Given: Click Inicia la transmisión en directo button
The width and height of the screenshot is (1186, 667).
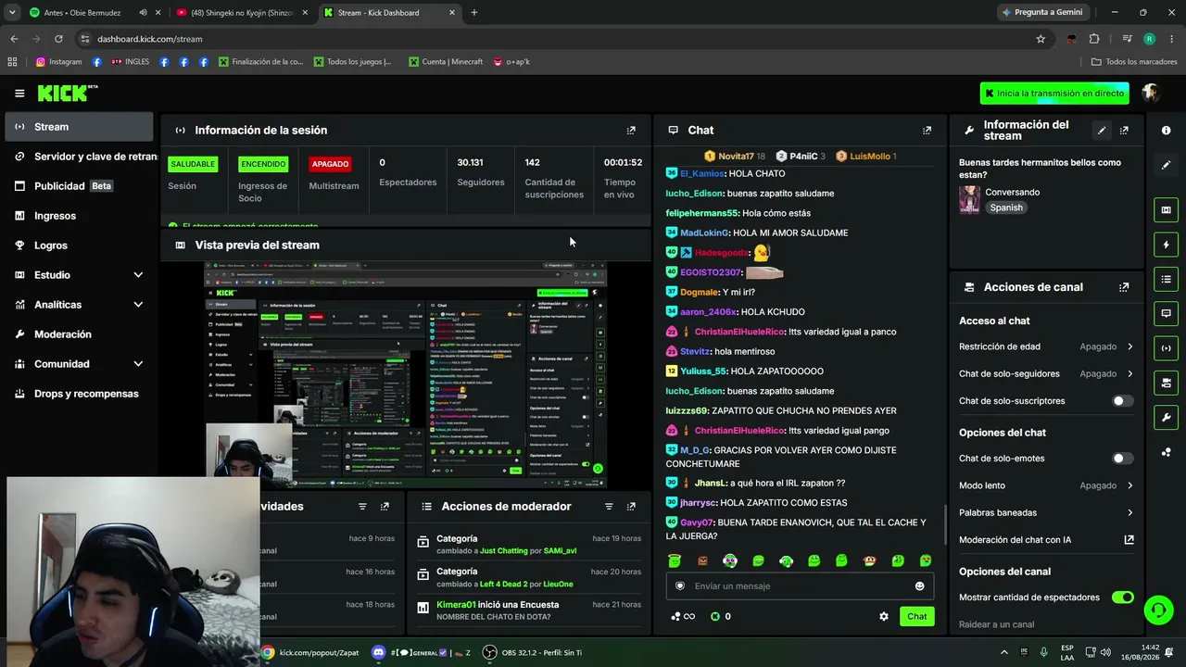Looking at the screenshot, I should [1054, 94].
